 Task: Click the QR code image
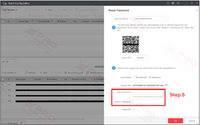coord(131,44)
